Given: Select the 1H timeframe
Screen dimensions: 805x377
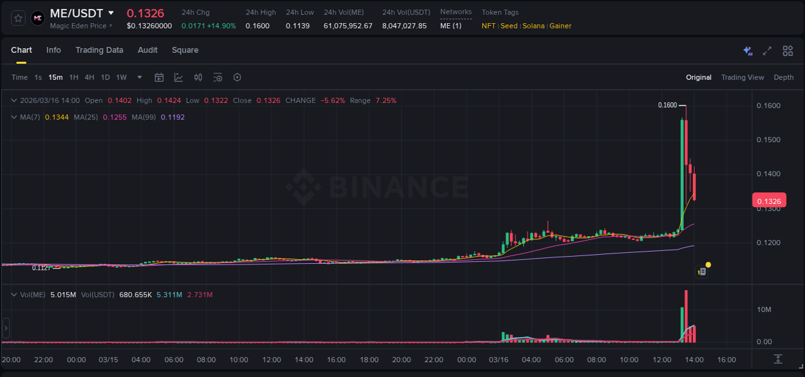Looking at the screenshot, I should coord(74,77).
